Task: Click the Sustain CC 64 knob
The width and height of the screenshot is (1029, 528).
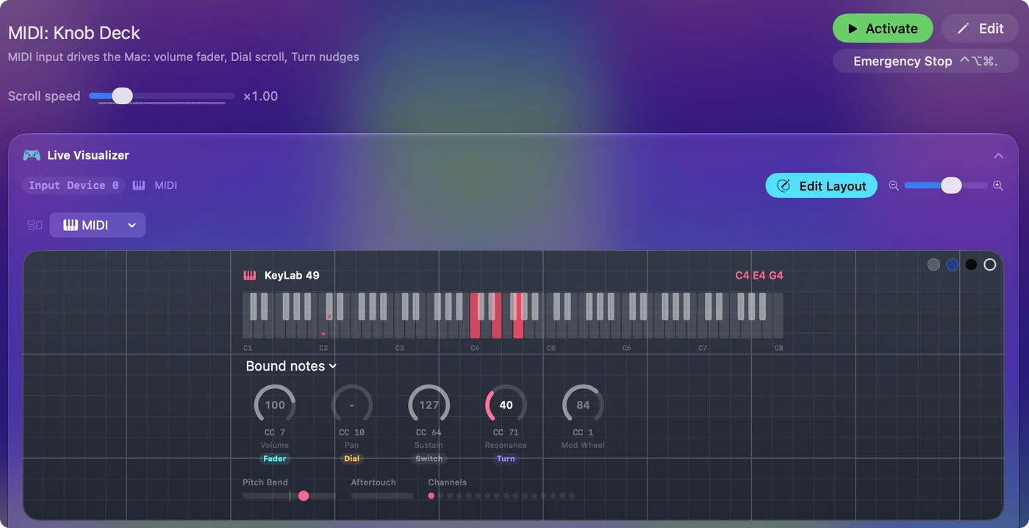Action: click(x=429, y=404)
